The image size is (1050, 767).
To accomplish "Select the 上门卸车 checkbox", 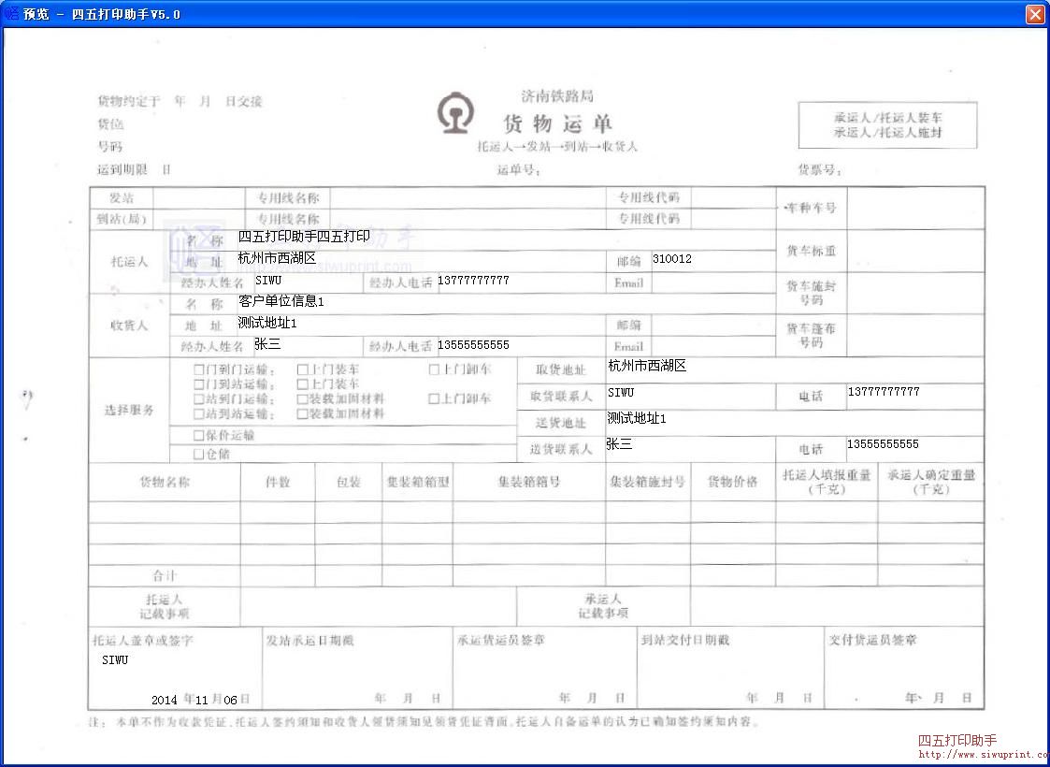I will pos(433,369).
